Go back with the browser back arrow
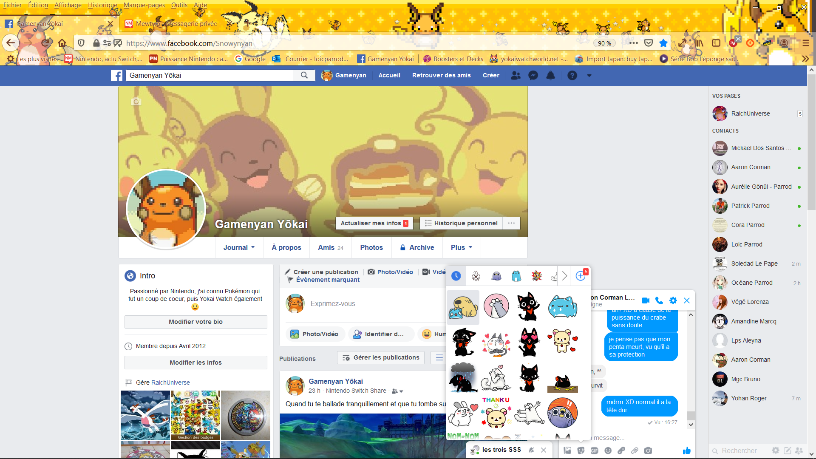 coord(11,43)
